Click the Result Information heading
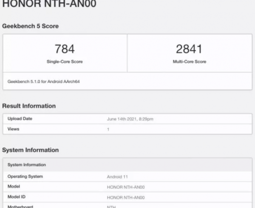 pyautogui.click(x=29, y=106)
